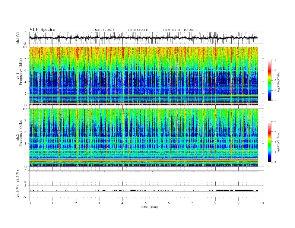Click the x-axis tick label "8"
Image resolution: width=295 pixels, height=228 pixels.
point(215,203)
